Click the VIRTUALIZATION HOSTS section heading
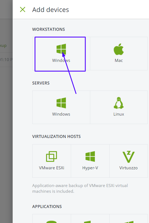Image resolution: width=149 pixels, height=223 pixels. 57,137
